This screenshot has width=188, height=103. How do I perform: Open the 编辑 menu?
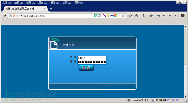pyautogui.click(x=19, y=3)
